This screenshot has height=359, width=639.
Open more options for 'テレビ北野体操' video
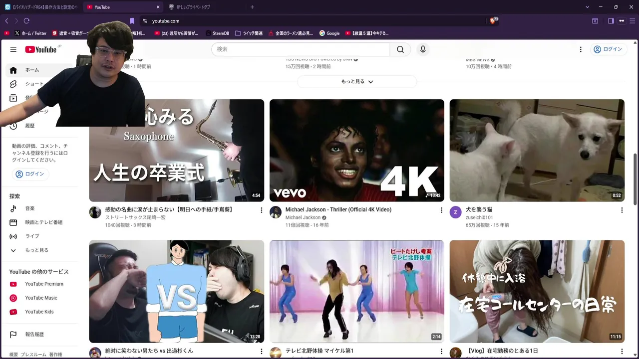point(441,352)
